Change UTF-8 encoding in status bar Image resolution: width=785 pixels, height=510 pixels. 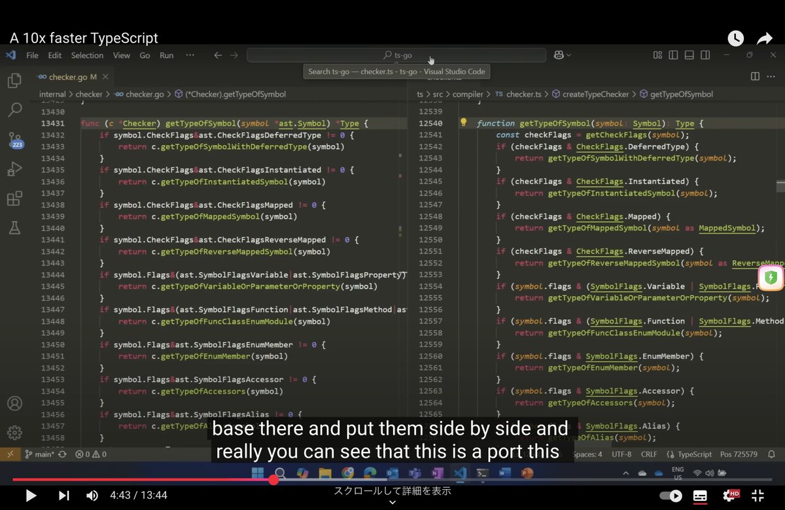point(621,454)
